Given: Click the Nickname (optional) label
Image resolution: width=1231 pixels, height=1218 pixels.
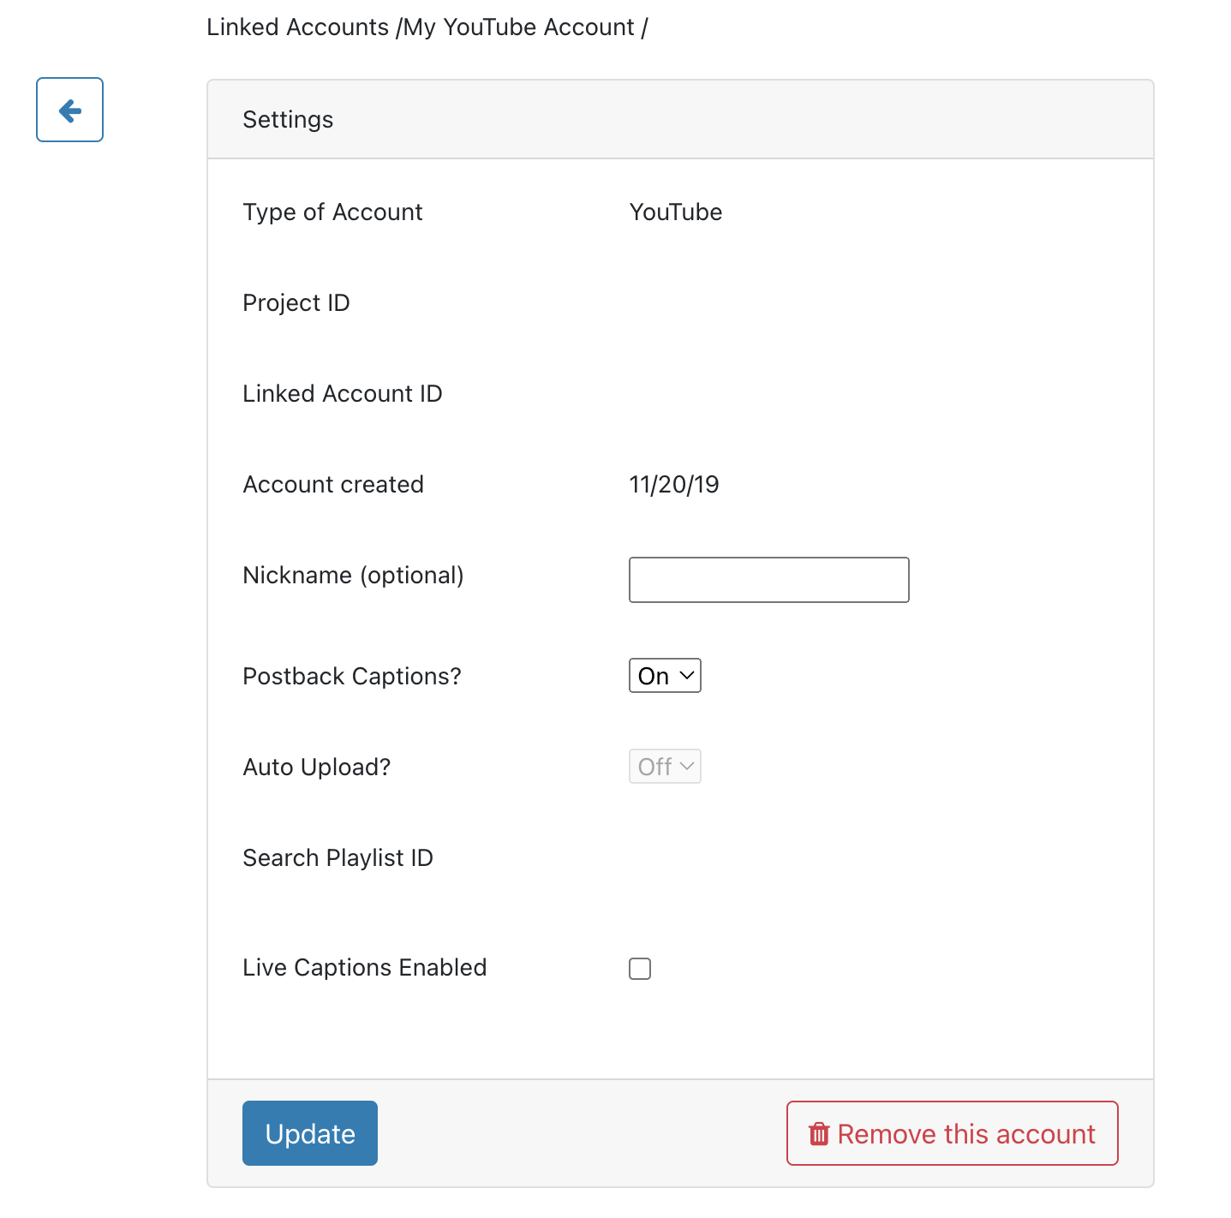Looking at the screenshot, I should pyautogui.click(x=353, y=576).
